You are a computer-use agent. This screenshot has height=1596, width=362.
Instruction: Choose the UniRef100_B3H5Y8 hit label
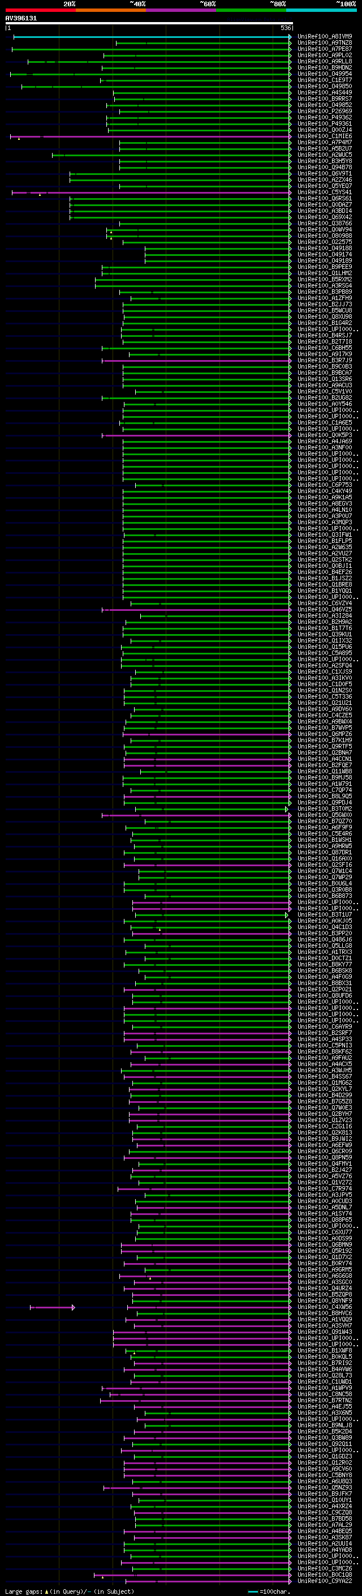324,161
